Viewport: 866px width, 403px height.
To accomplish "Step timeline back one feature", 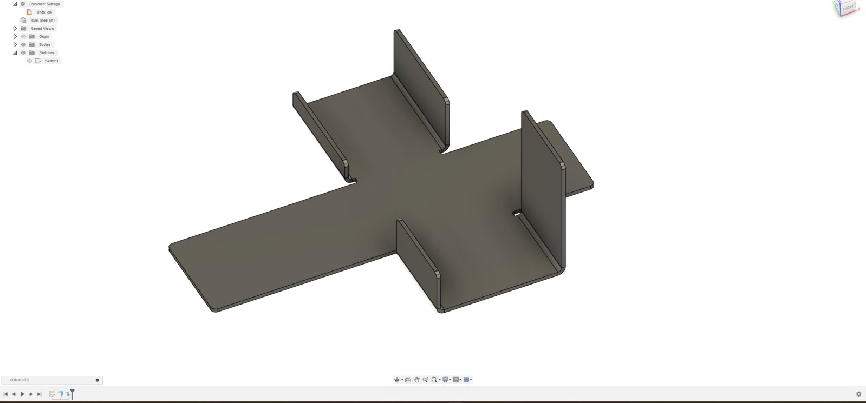I will 14,394.
